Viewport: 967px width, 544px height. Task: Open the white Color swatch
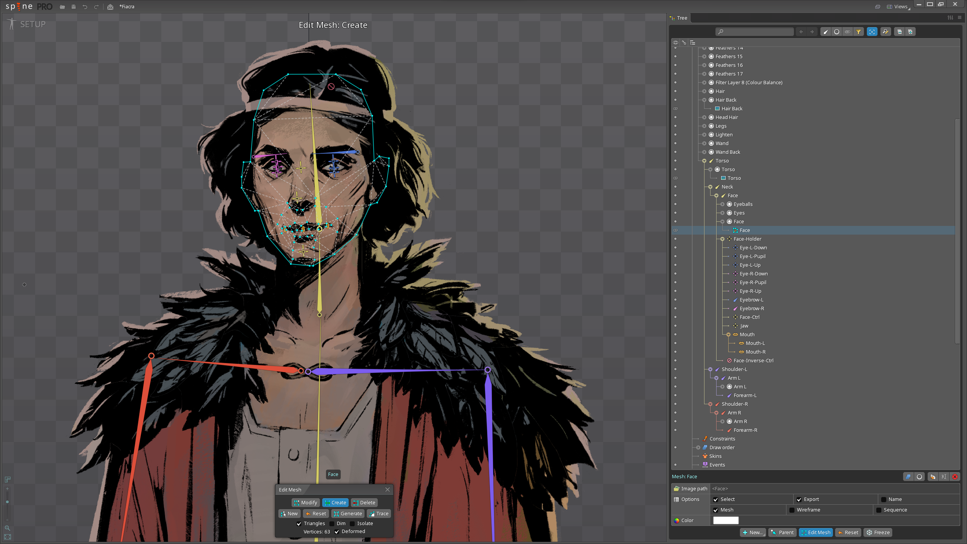(726, 521)
